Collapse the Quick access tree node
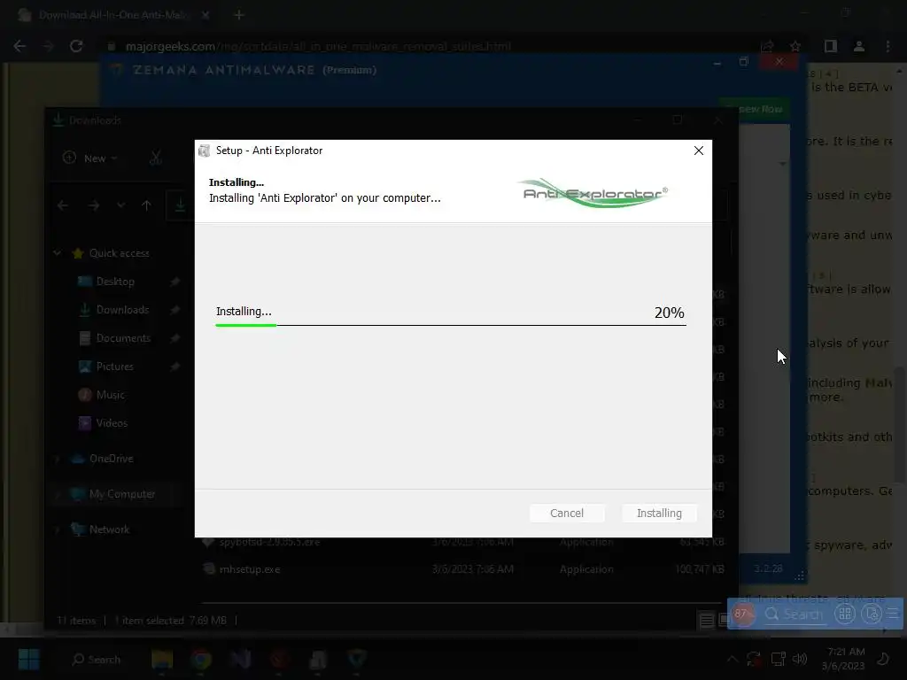Screen dimensions: 907x680 click(58, 252)
